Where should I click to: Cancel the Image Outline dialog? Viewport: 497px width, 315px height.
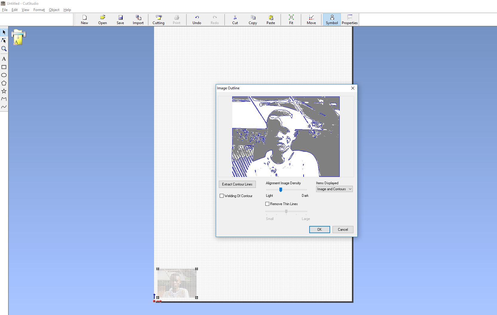(343, 230)
